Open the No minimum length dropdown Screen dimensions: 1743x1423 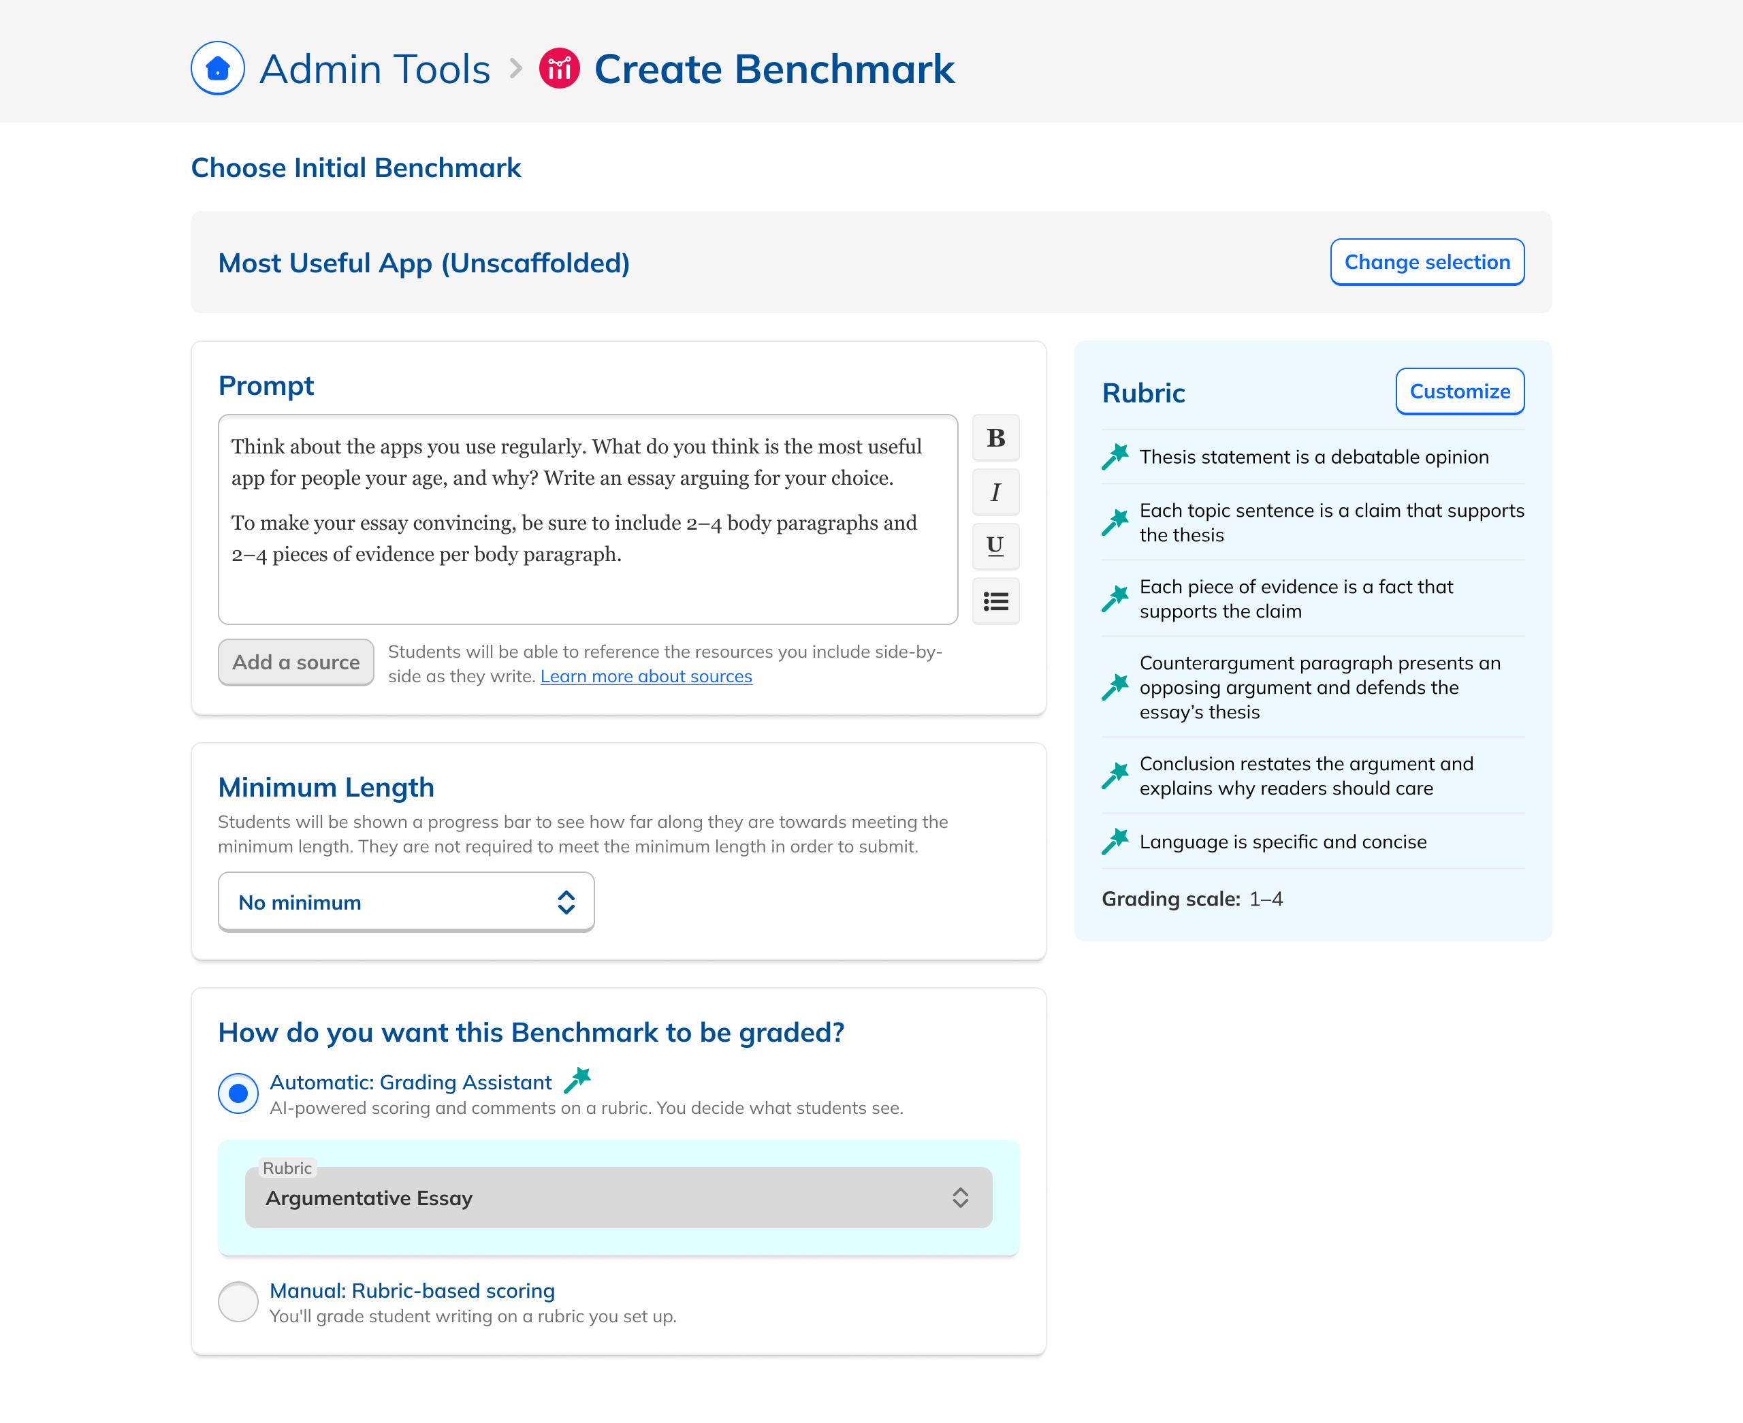tap(406, 903)
